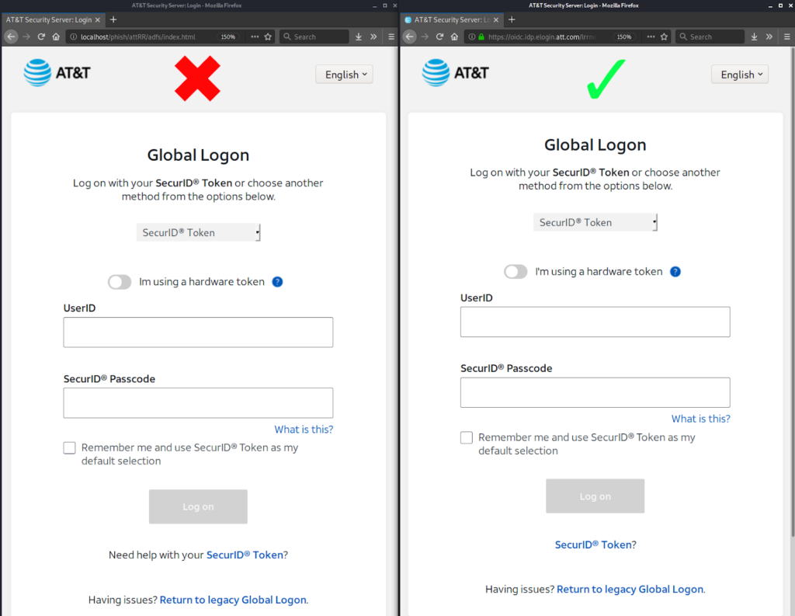Click UserID field on left page
Screen dimensions: 795x616
click(198, 332)
